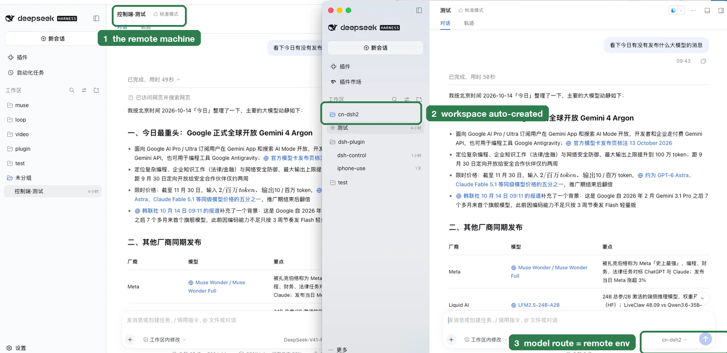Open 插件市场 in the front window

tap(346, 82)
